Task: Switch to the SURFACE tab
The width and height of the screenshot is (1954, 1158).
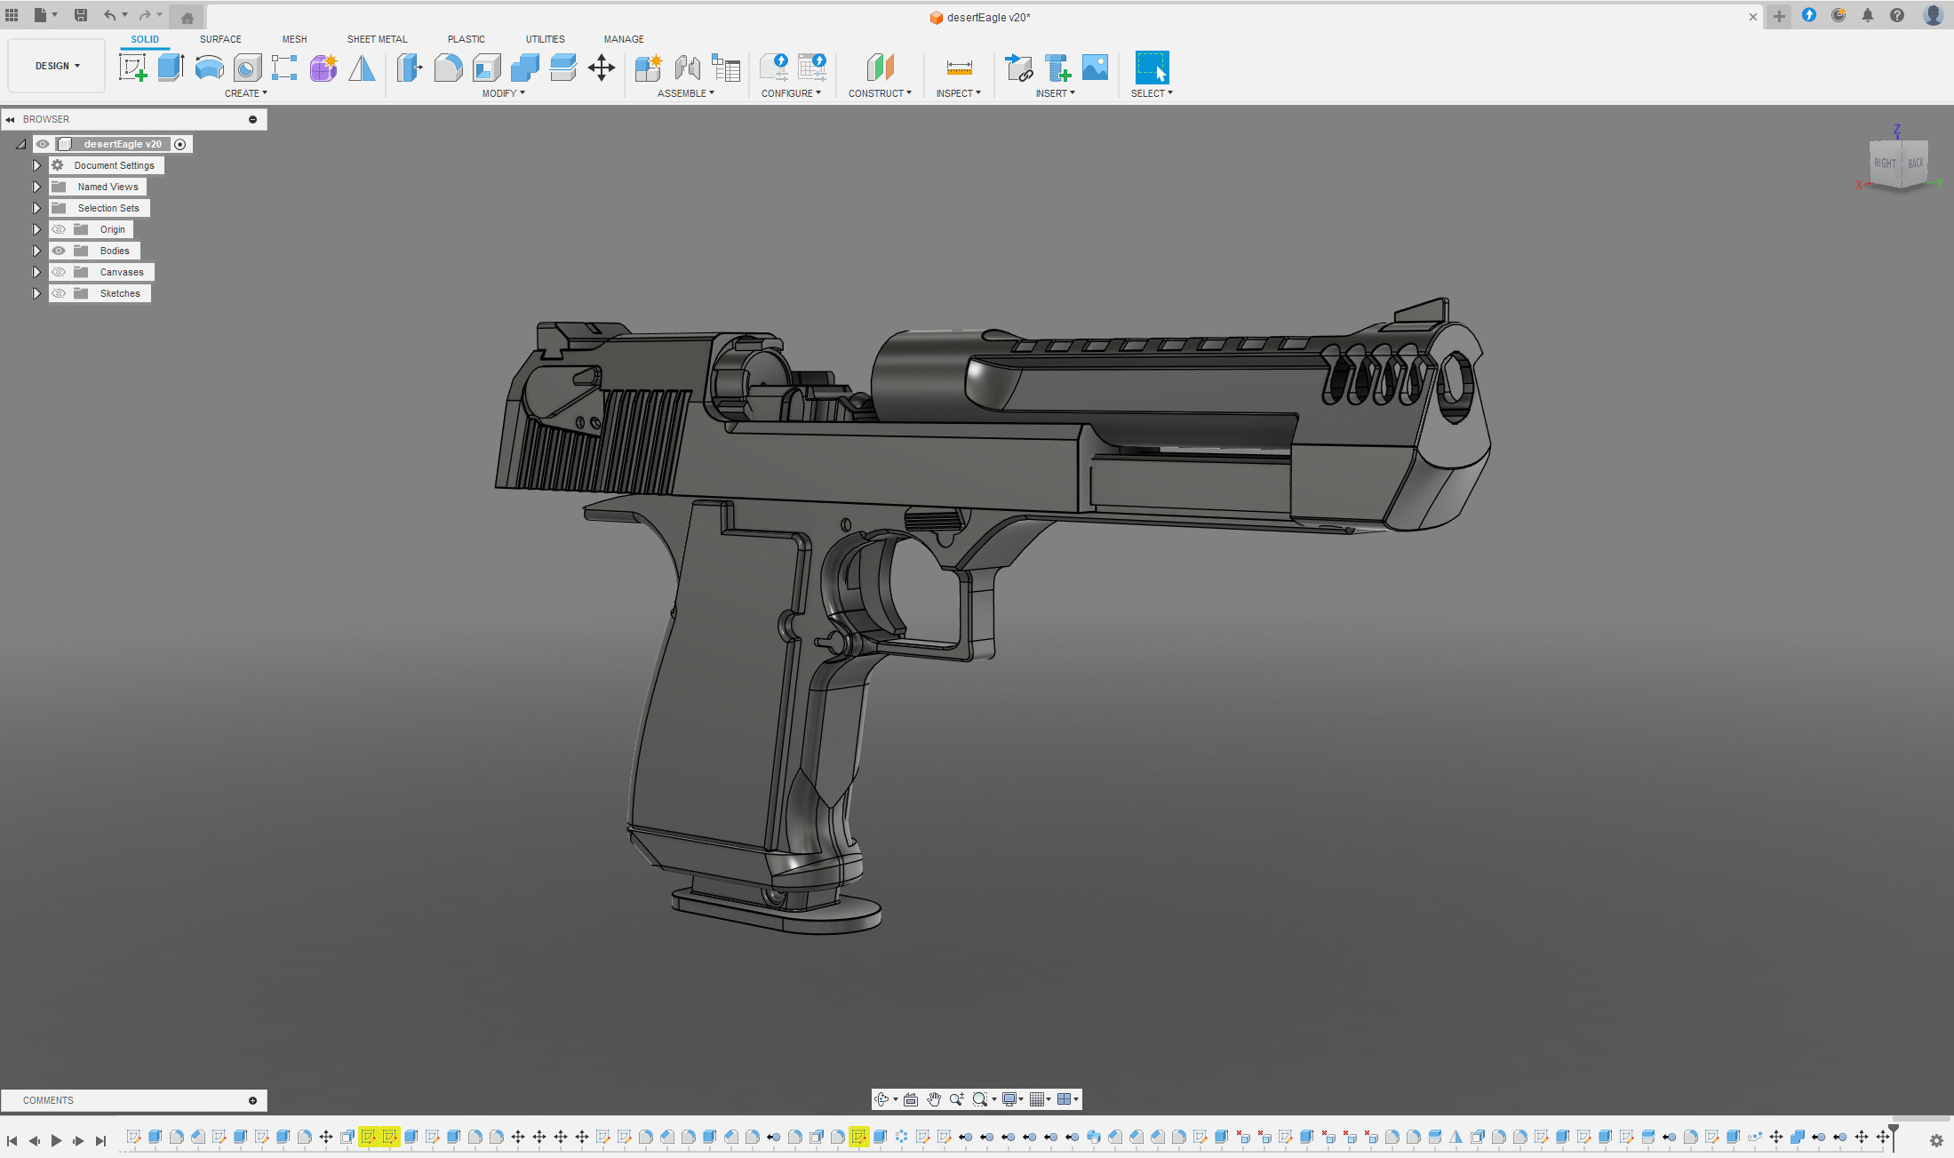Action: click(x=220, y=39)
